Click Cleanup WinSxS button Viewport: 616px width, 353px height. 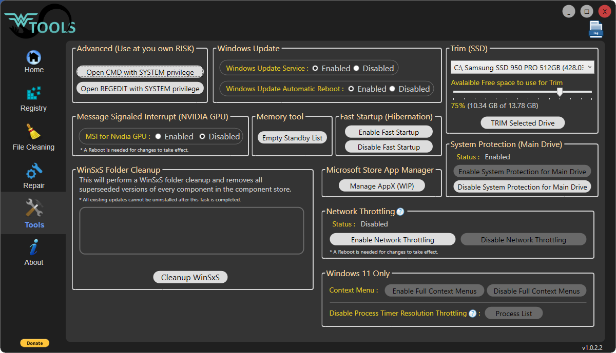190,277
